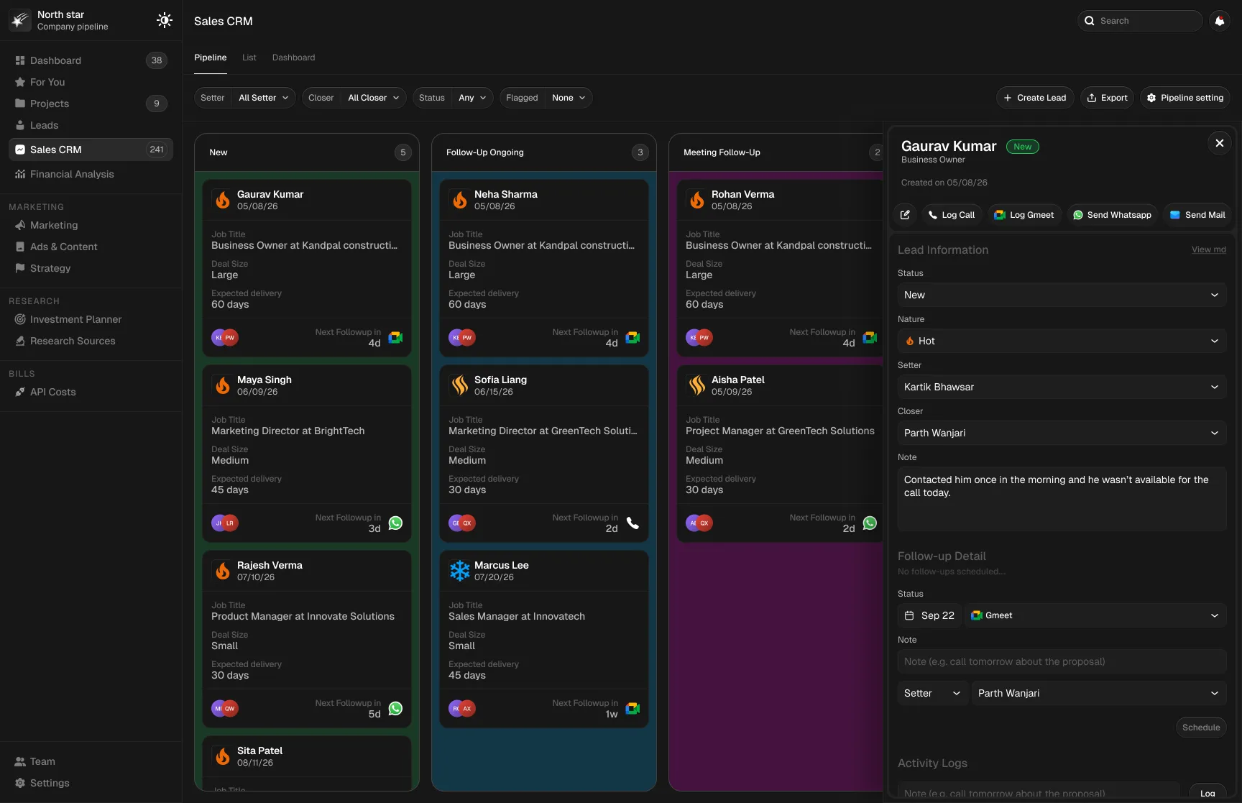Open the notifications bell icon
1242x803 pixels.
pyautogui.click(x=1220, y=21)
